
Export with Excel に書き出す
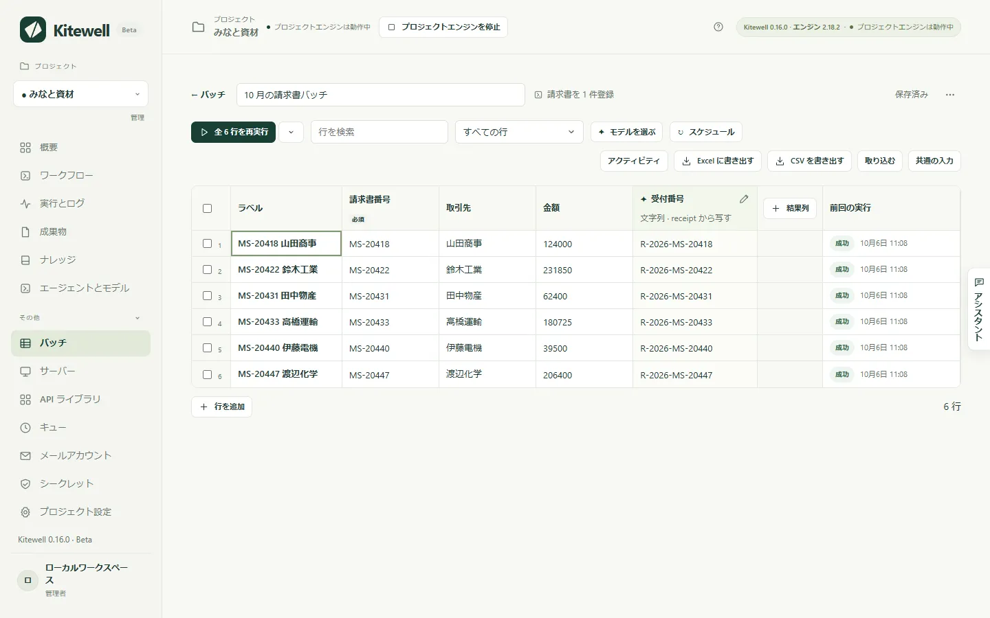(x=718, y=161)
